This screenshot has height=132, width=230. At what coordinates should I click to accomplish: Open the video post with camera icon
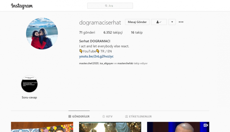coord(178,127)
